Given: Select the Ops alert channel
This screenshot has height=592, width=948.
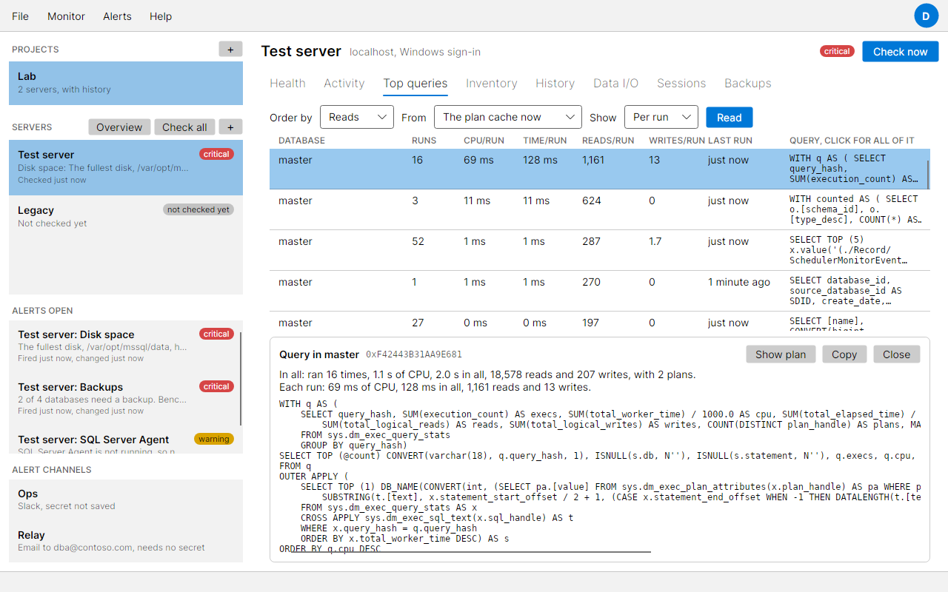Looking at the screenshot, I should click(126, 499).
